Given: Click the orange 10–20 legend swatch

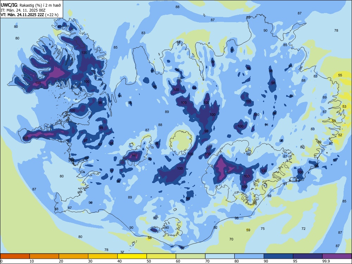Looking at the screenshot, I should 44,256.
